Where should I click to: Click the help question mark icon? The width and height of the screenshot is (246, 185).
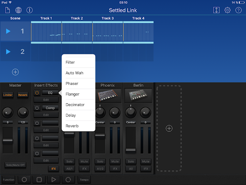click(x=238, y=10)
